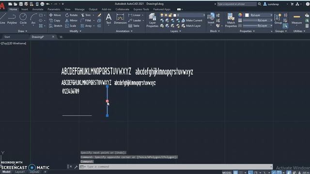This screenshot has width=310, height=174.
Task: Click the Save icon in quick access toolbar
Action: [20, 4]
